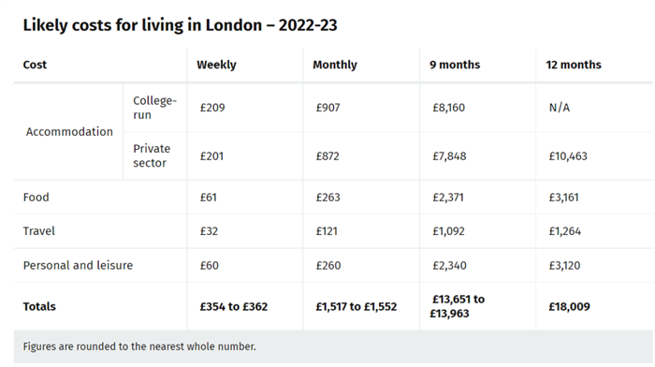Select the £10,463 private sector cell
This screenshot has width=655, height=367.
tap(568, 156)
